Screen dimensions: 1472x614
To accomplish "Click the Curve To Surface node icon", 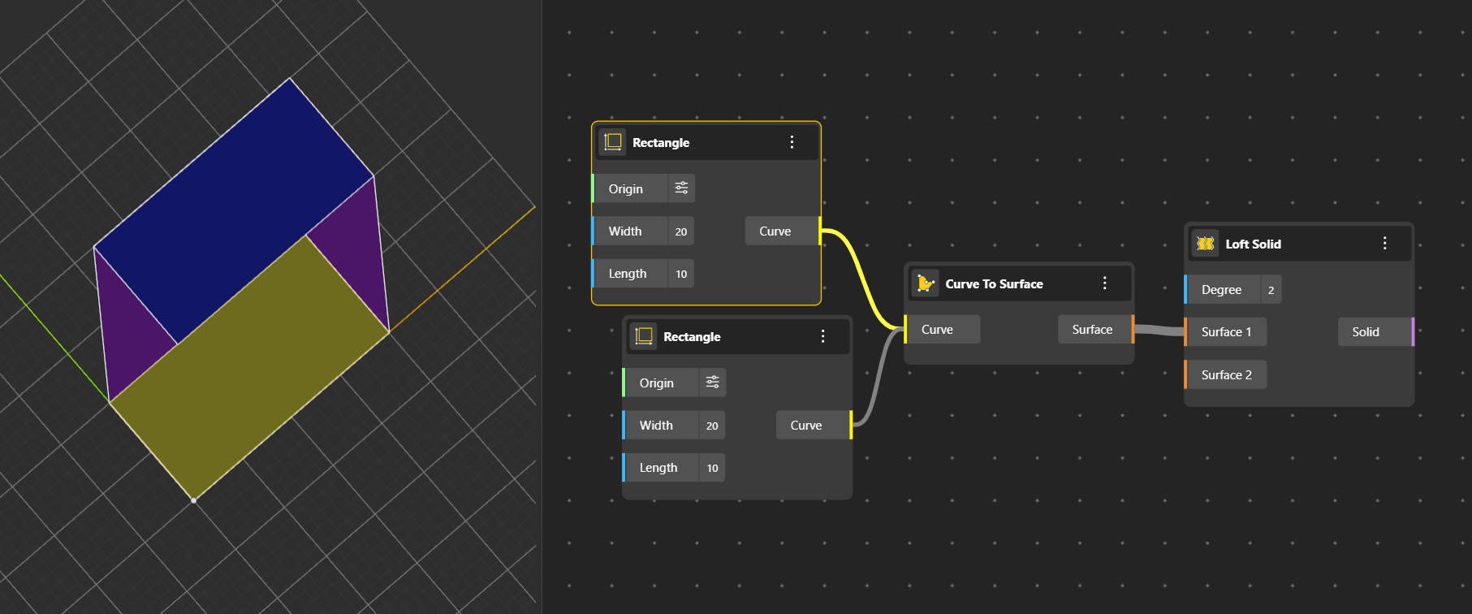I will coord(926,283).
